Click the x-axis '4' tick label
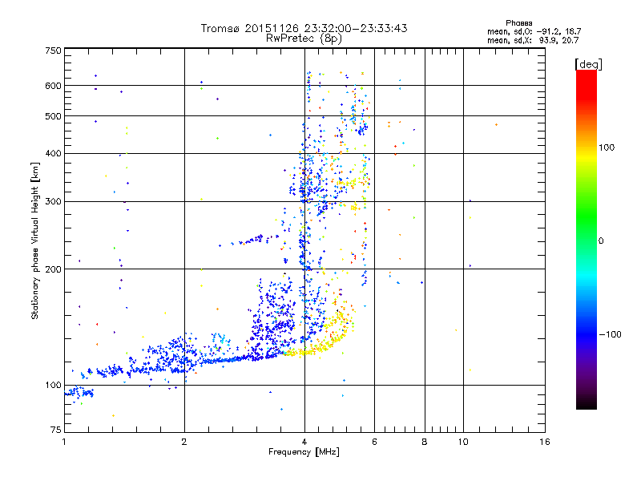Screen dimensions: 641x481 (x=304, y=442)
